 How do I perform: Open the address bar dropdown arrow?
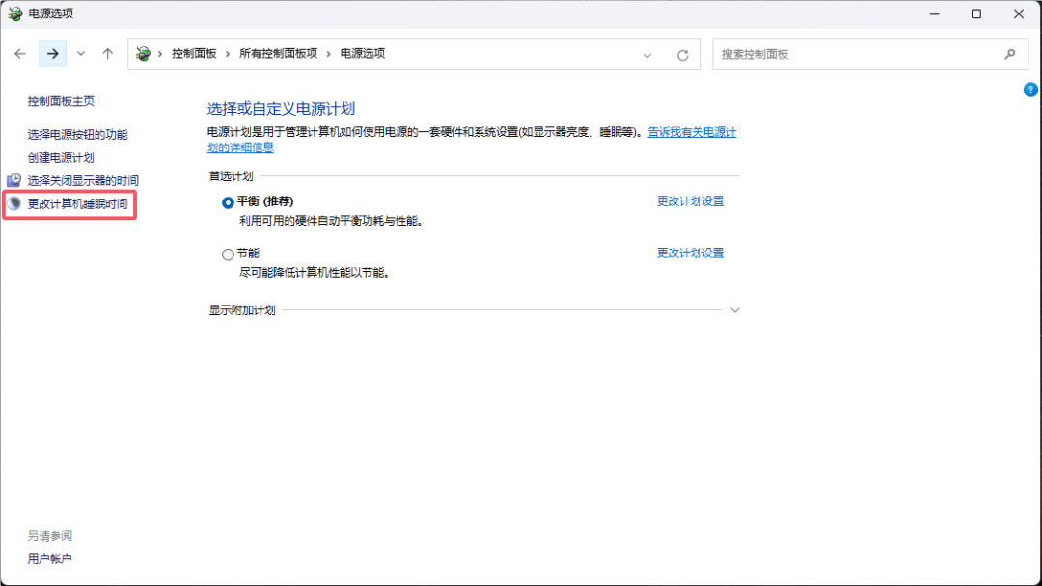click(x=647, y=54)
